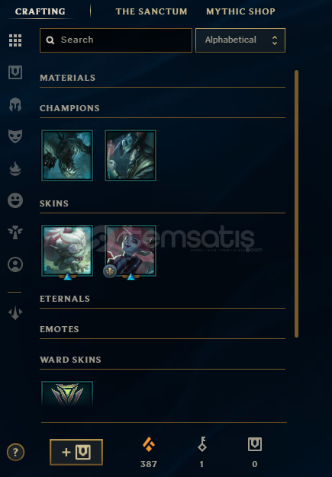Select the Twisted Fate champion shard thumbnail
The image size is (332, 477).
point(131,155)
